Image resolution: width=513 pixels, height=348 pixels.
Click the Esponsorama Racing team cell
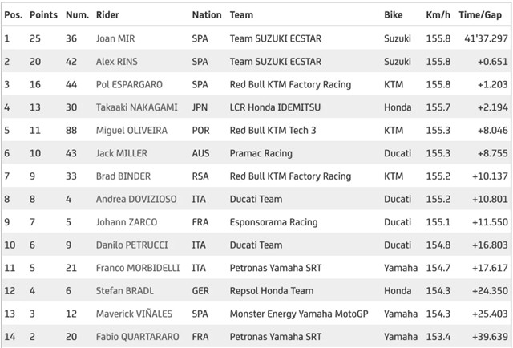click(x=273, y=222)
